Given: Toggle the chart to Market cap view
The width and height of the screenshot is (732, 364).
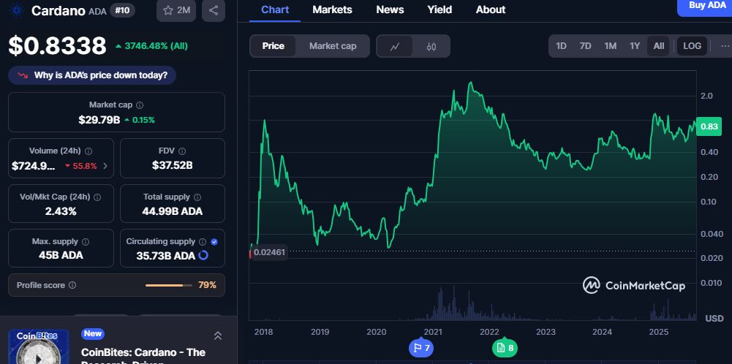Looking at the screenshot, I should click(x=333, y=46).
